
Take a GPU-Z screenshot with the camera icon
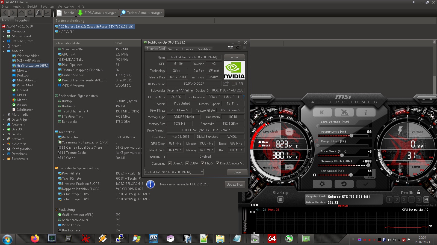231,48
